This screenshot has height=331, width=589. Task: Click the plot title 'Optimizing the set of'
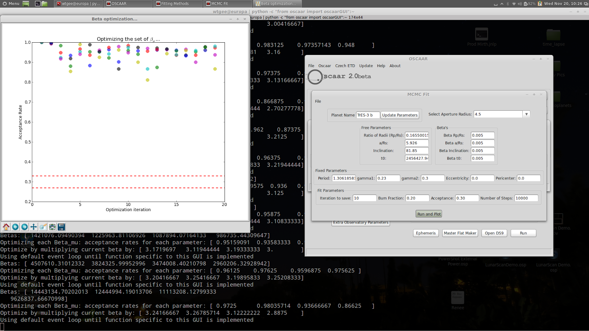[x=128, y=39]
